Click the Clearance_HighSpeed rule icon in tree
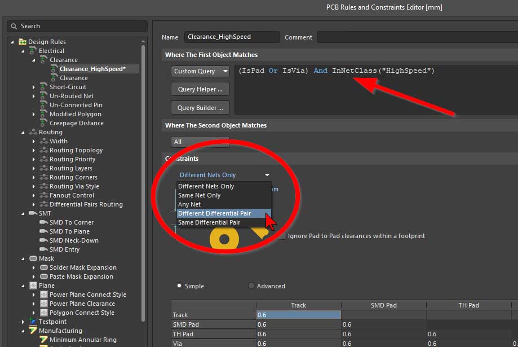 tap(54, 69)
